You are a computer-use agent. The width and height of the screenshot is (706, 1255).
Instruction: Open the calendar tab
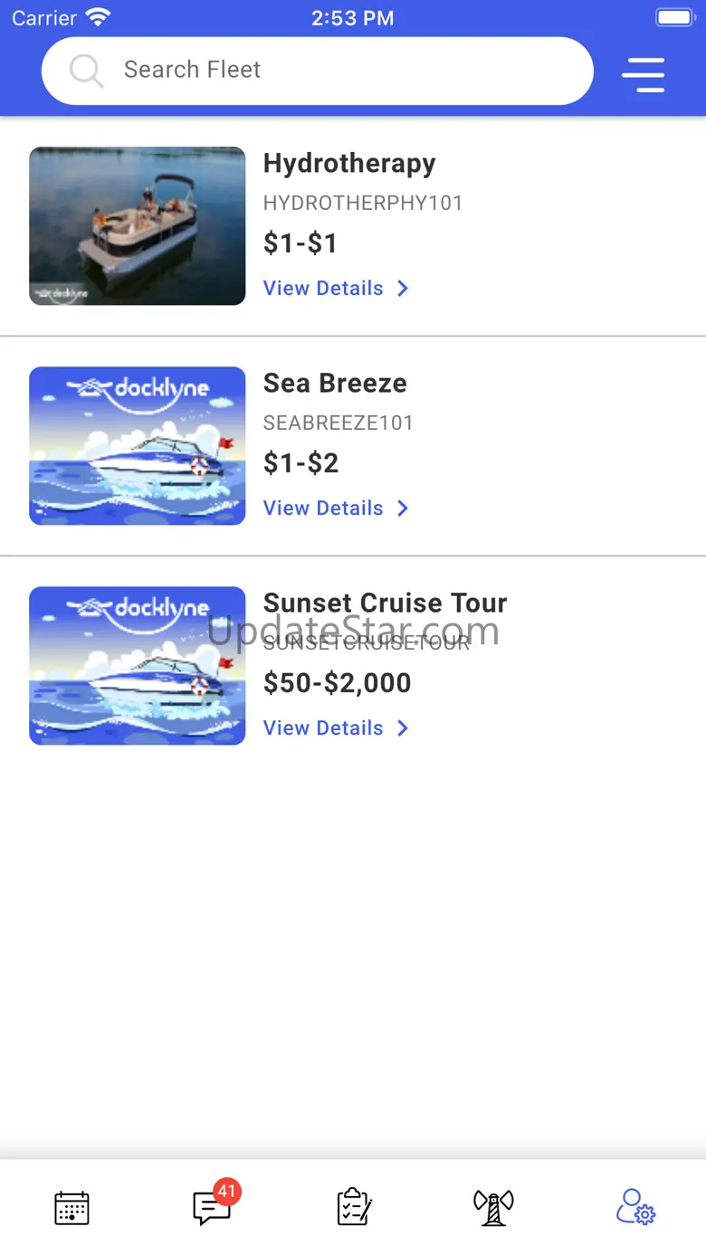(x=72, y=1208)
